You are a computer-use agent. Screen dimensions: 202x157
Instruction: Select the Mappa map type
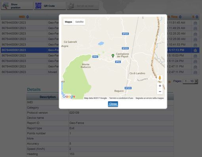tap(69, 22)
